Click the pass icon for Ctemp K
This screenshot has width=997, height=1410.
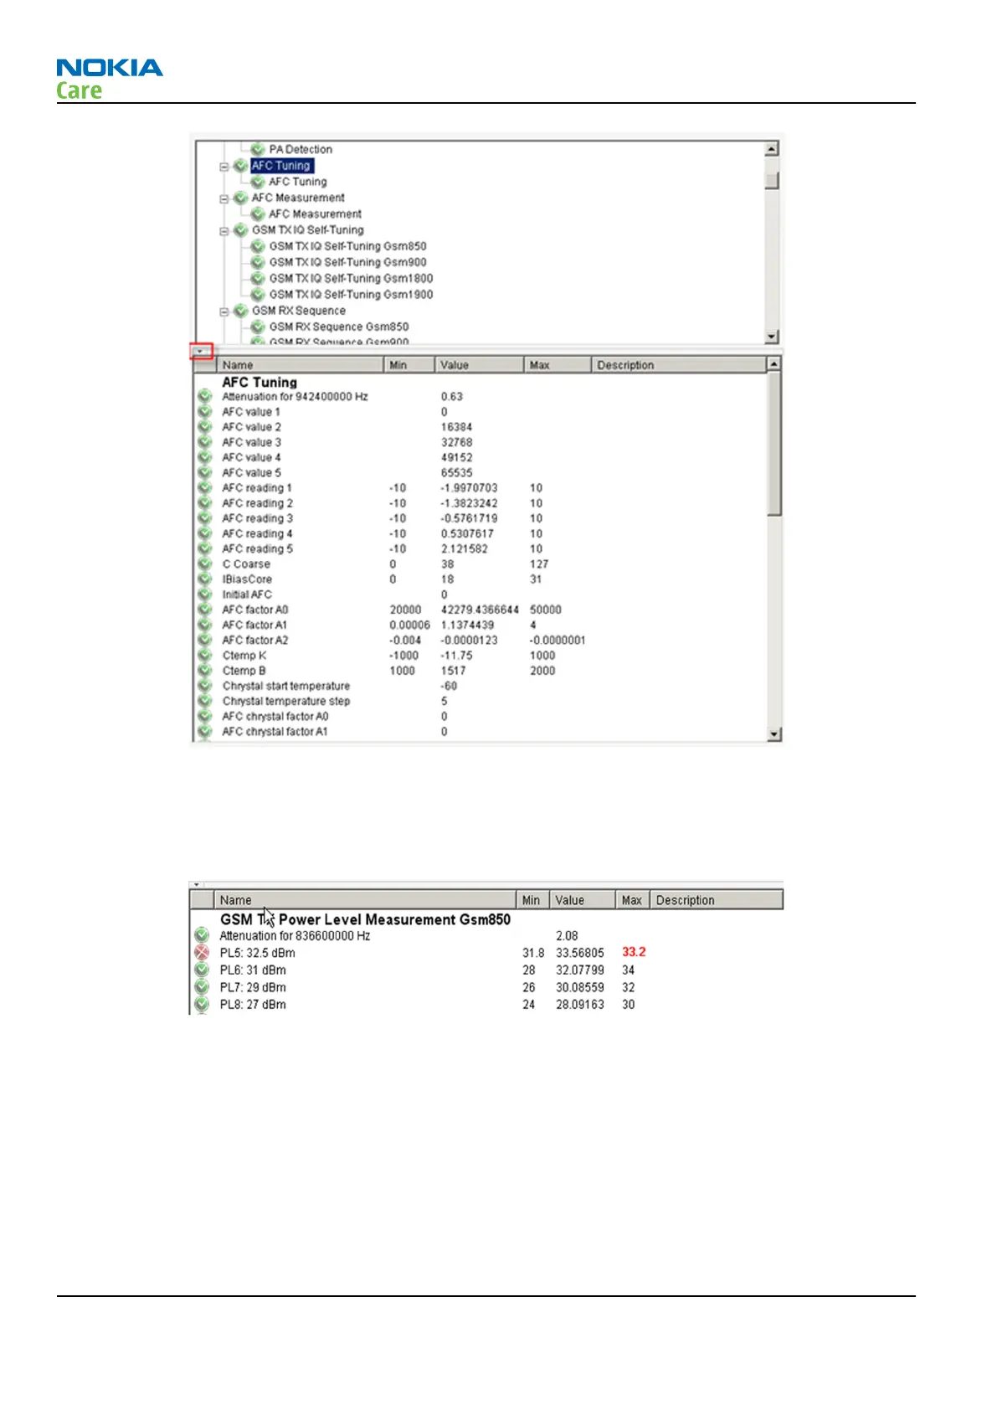coord(204,656)
